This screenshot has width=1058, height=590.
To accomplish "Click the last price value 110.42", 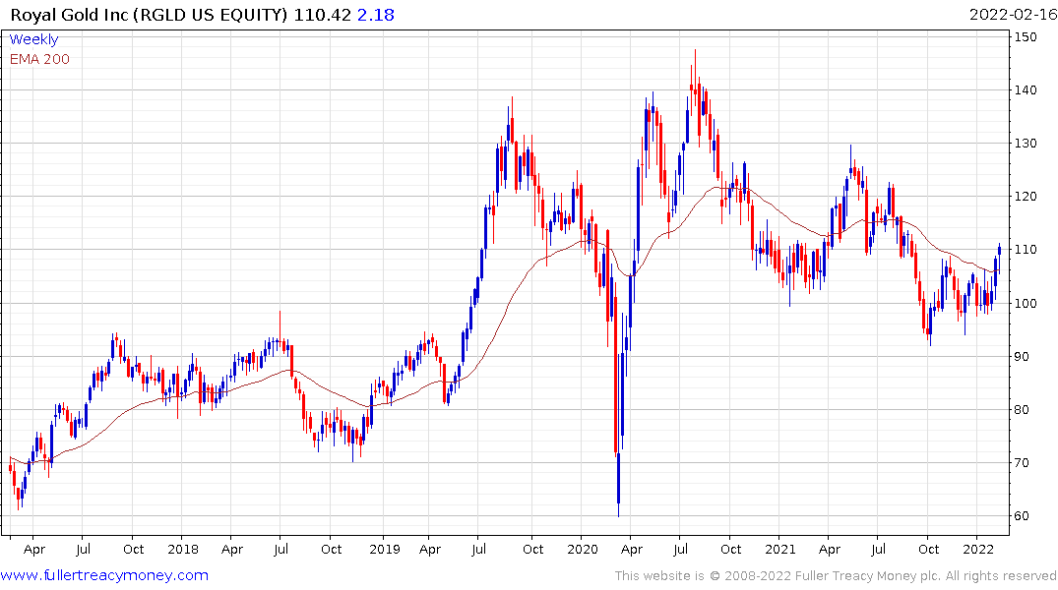I will [323, 14].
